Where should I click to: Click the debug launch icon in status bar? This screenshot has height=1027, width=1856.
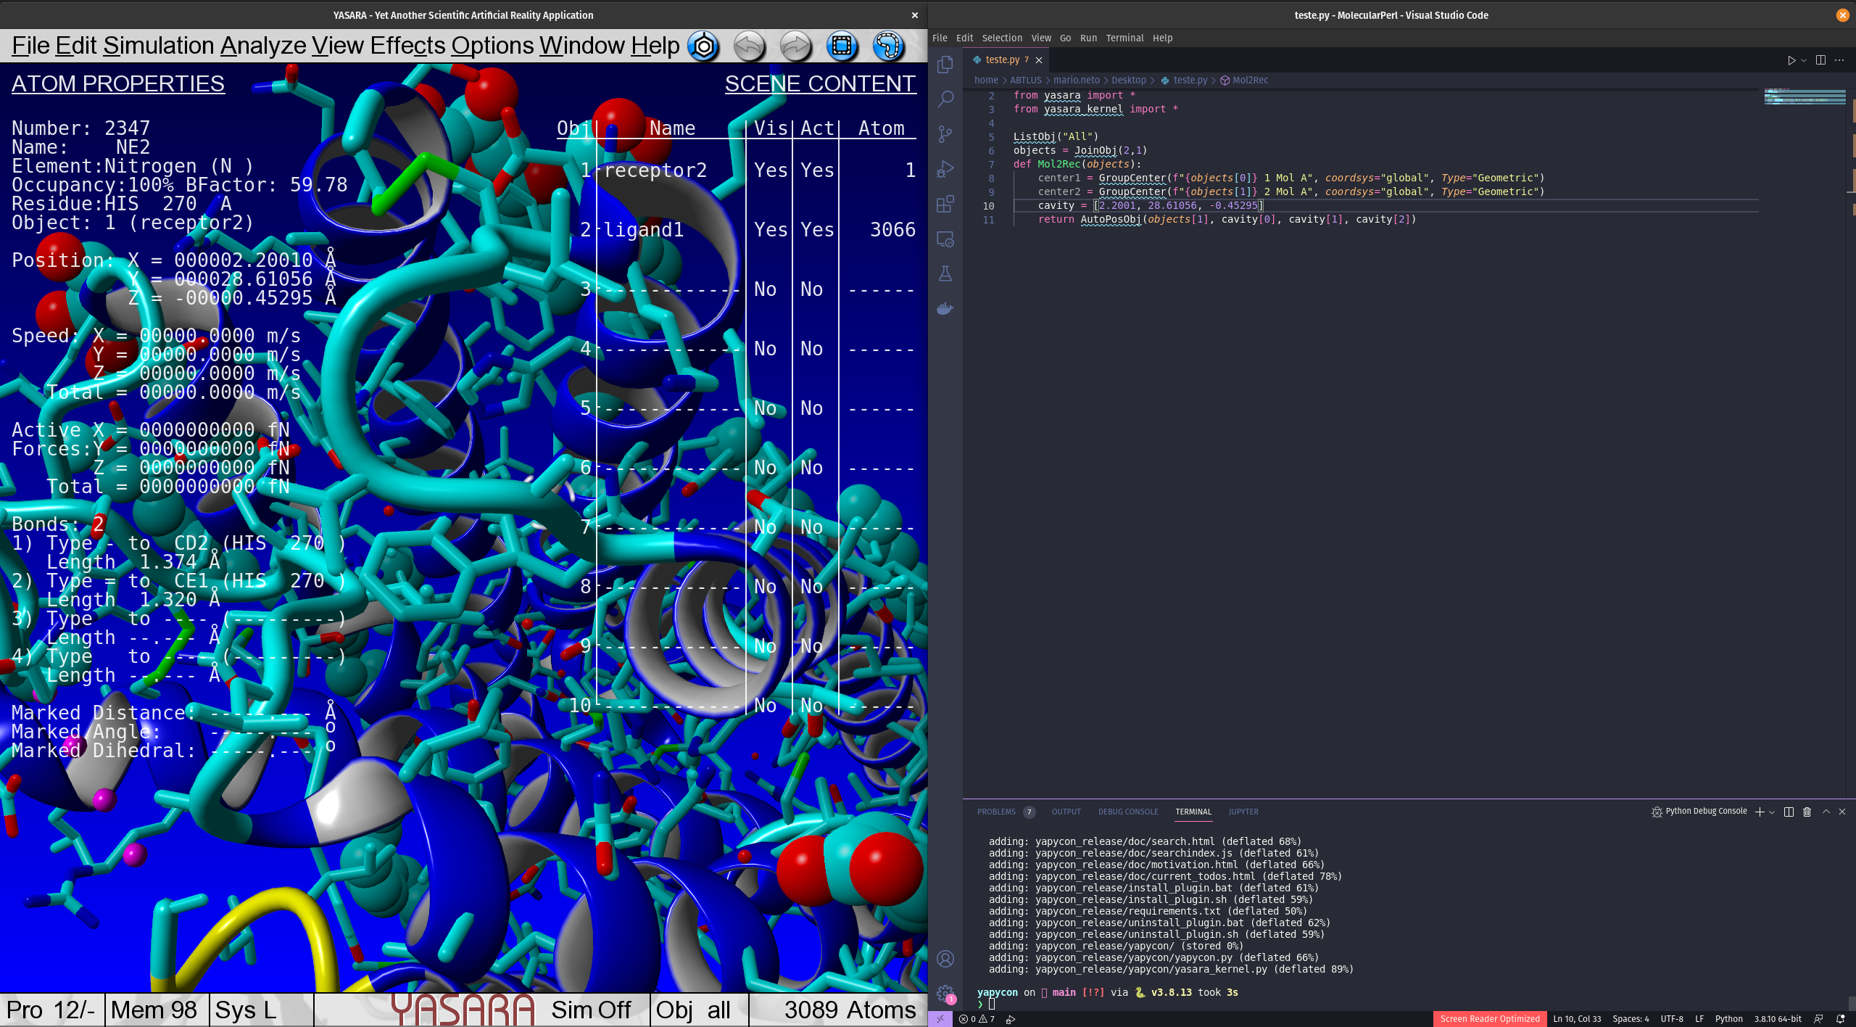coord(1011,1019)
